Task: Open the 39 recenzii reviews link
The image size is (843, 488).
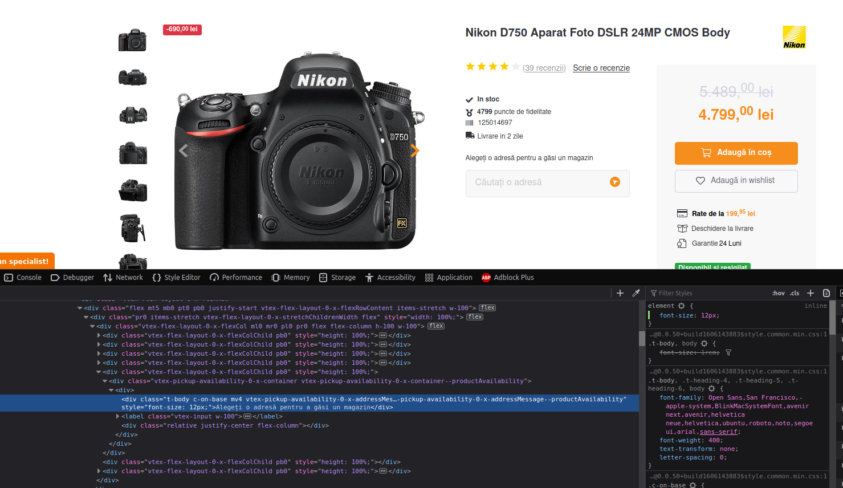Action: coord(544,68)
